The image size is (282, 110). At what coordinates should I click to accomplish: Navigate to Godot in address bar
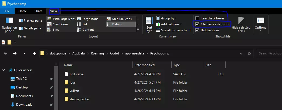click(115, 53)
